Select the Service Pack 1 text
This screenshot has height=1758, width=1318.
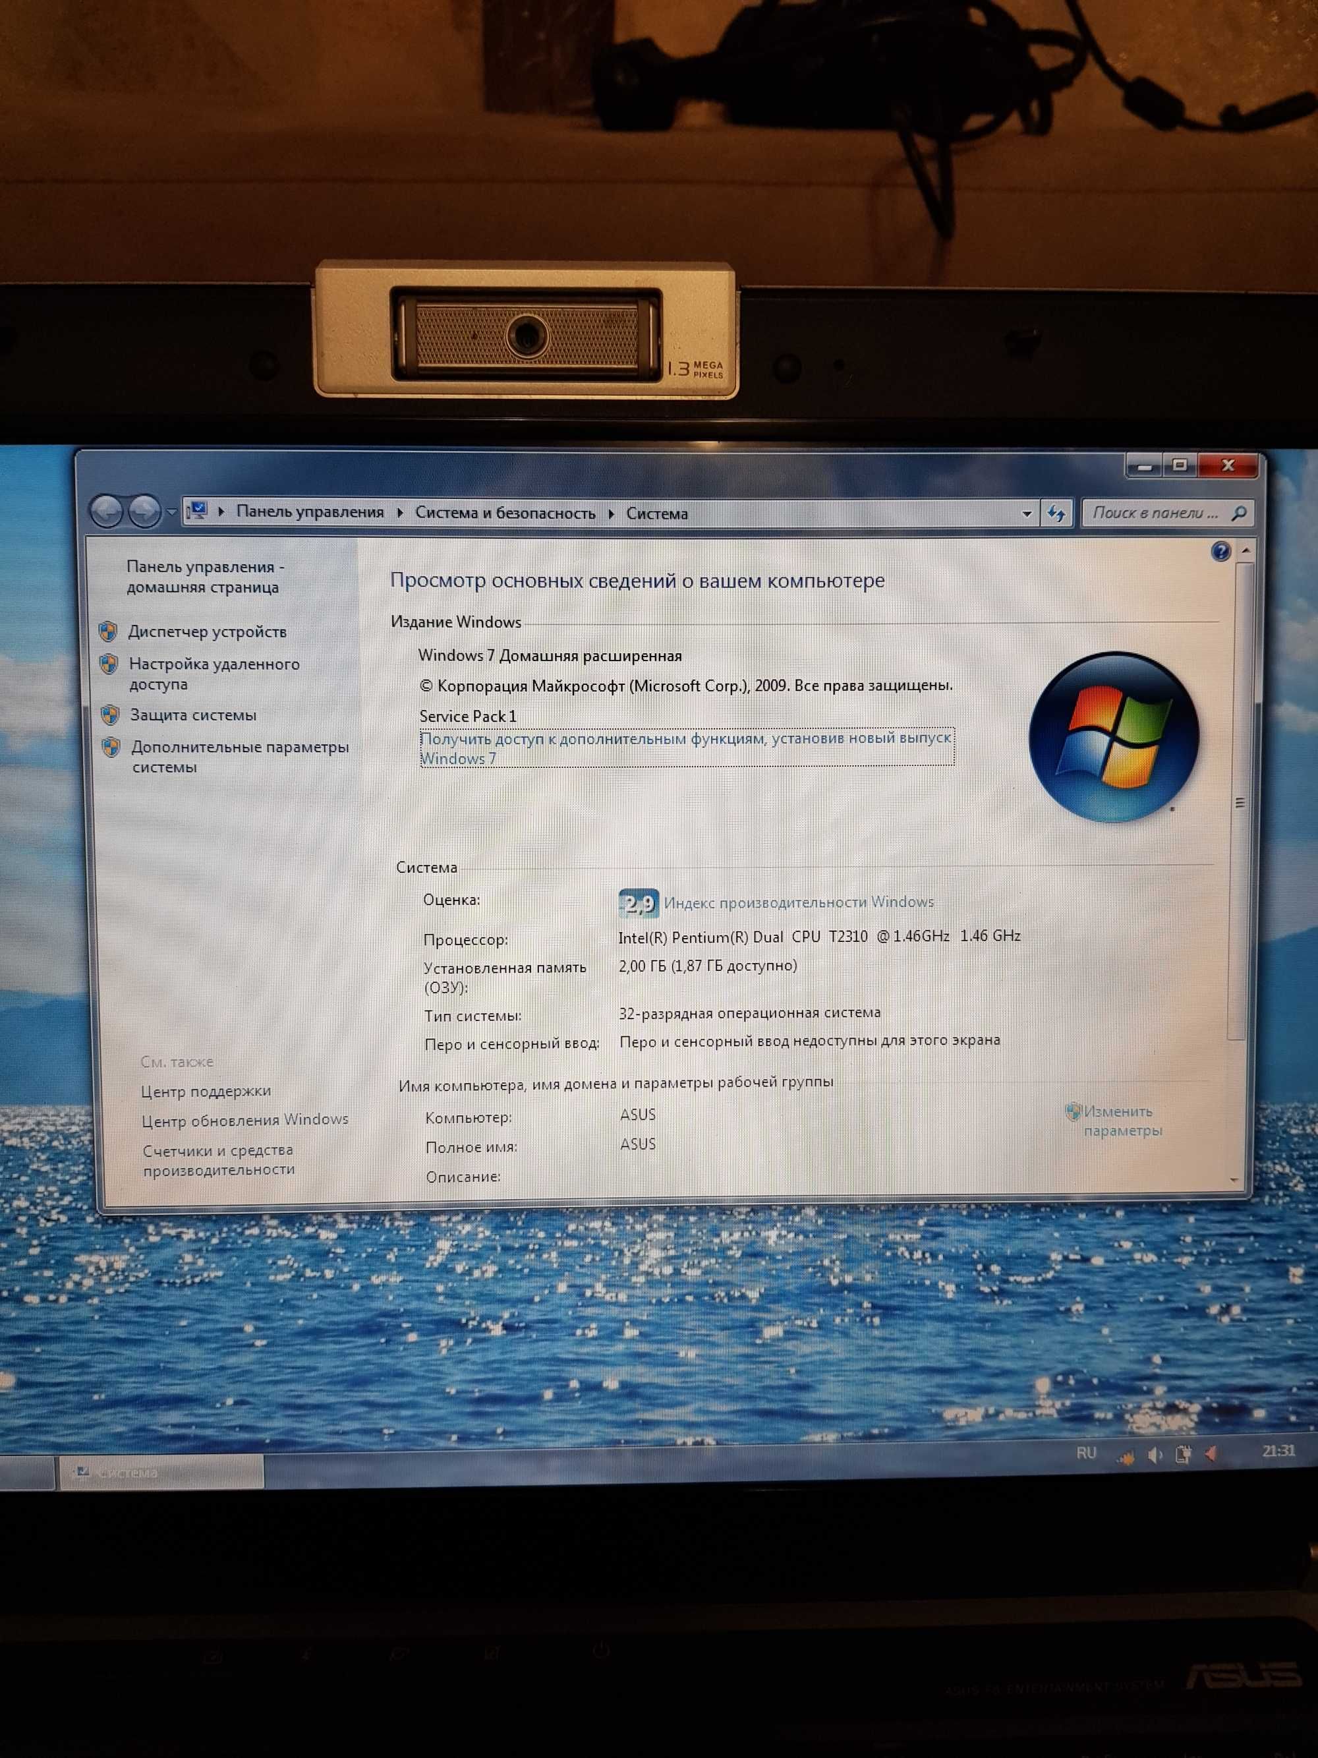coord(468,716)
